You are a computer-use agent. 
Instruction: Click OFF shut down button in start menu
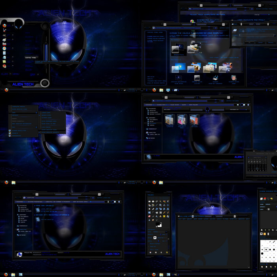32,74
